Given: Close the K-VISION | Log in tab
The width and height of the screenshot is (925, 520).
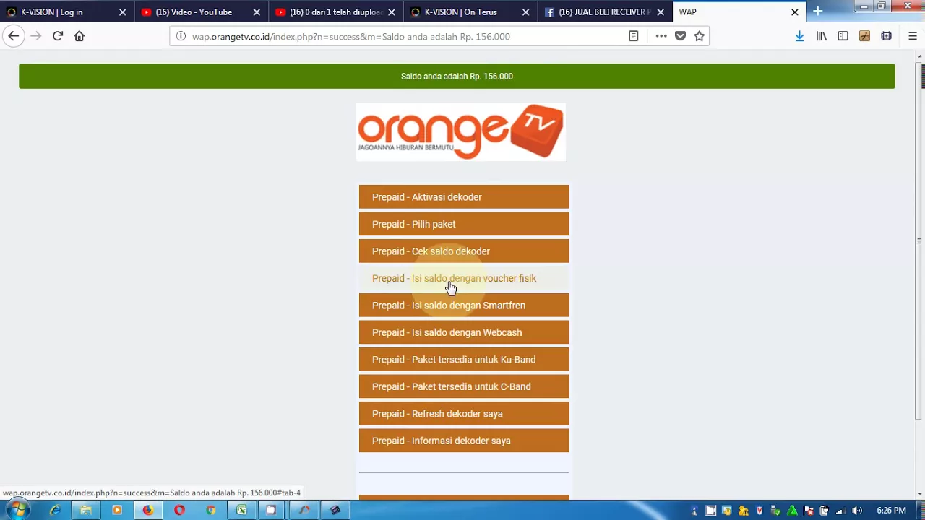Looking at the screenshot, I should click(x=122, y=12).
